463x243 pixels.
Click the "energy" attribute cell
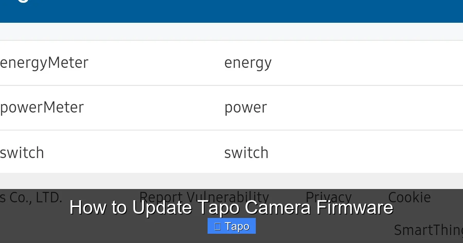(248, 63)
